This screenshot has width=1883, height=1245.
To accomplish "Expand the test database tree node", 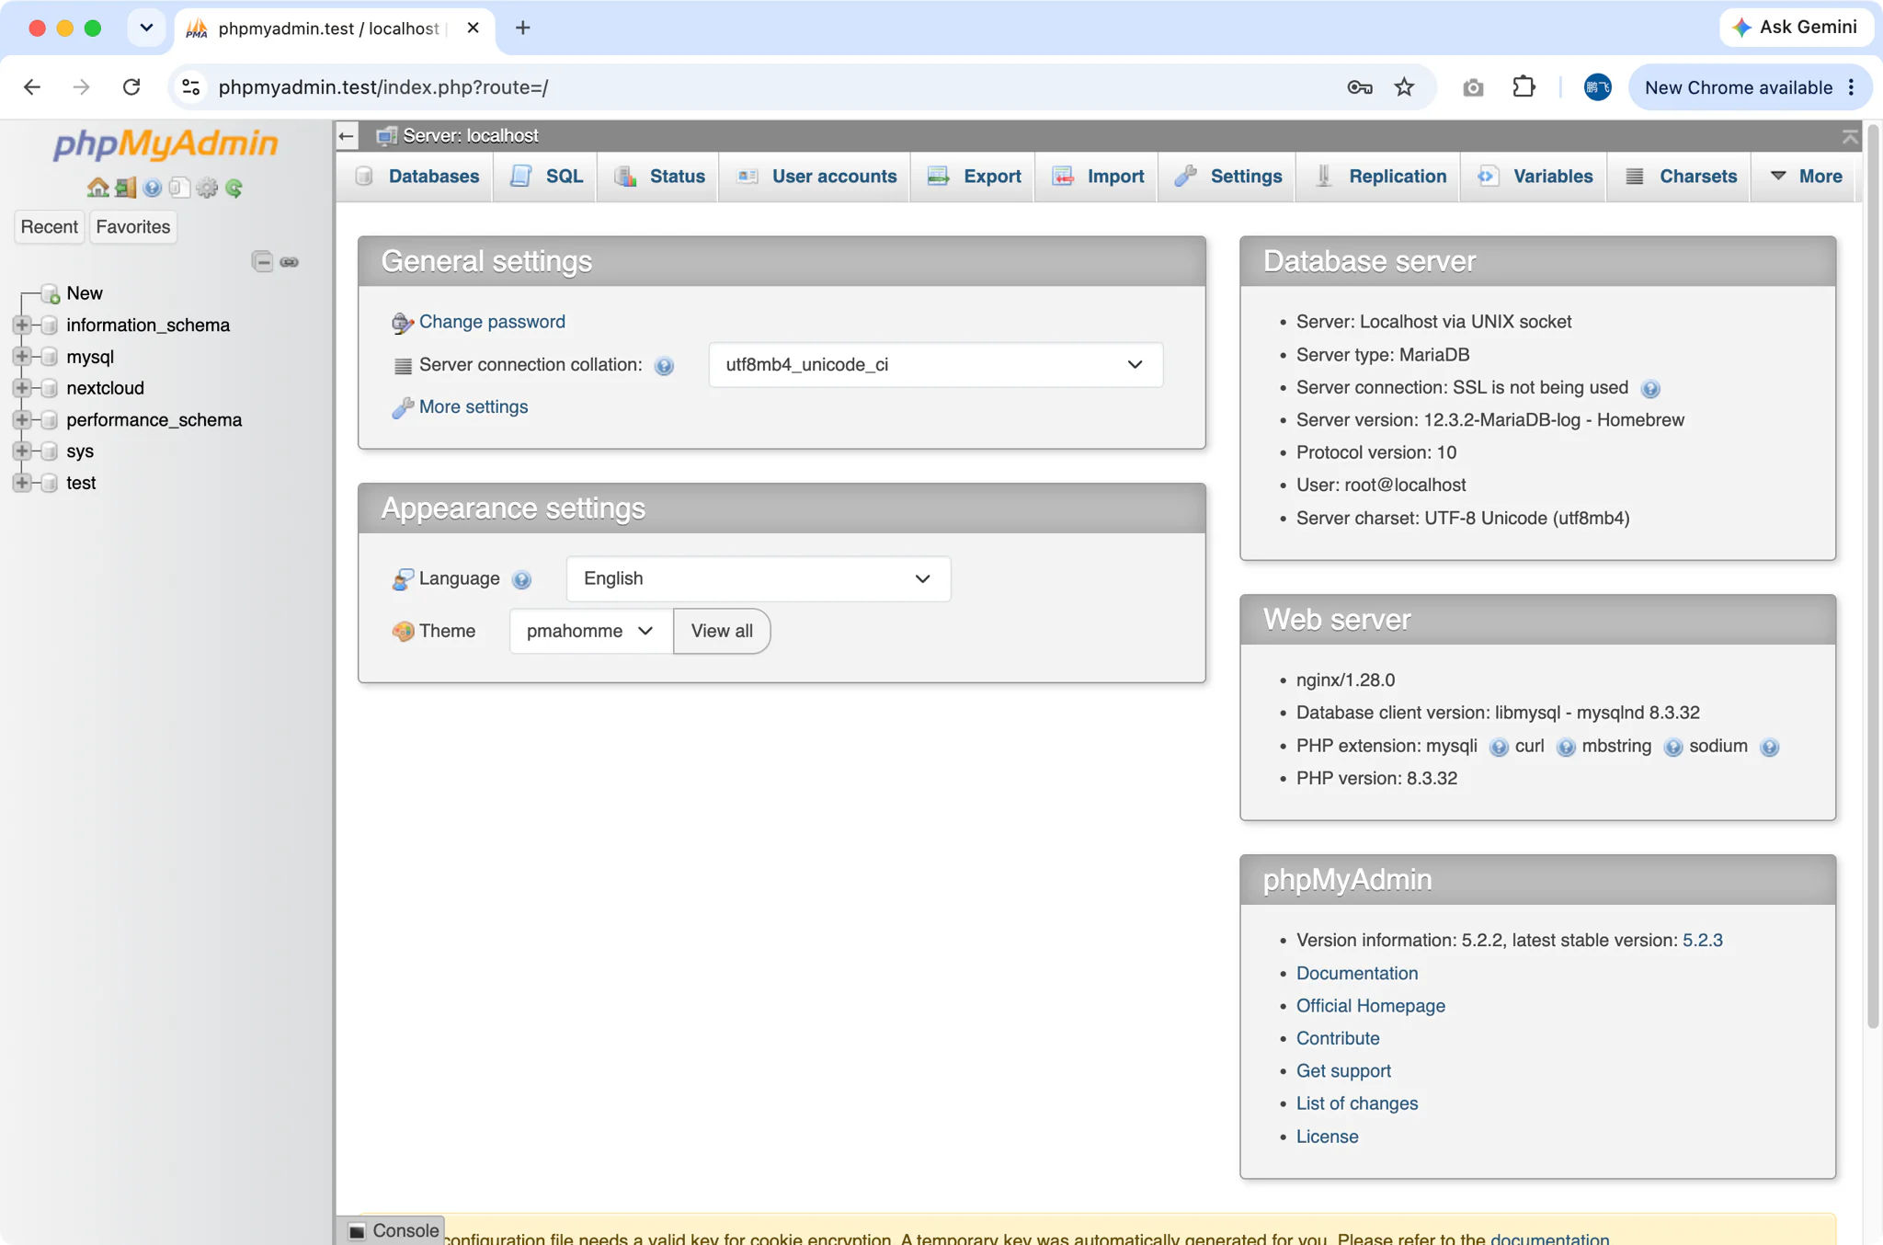I will click(x=22, y=483).
